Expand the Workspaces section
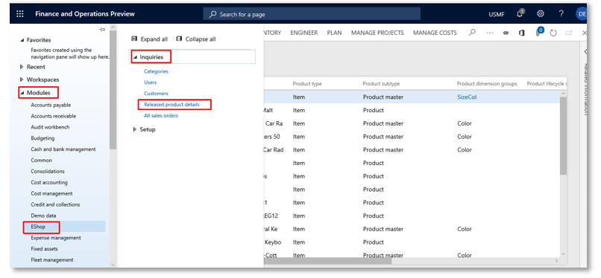 [x=22, y=80]
